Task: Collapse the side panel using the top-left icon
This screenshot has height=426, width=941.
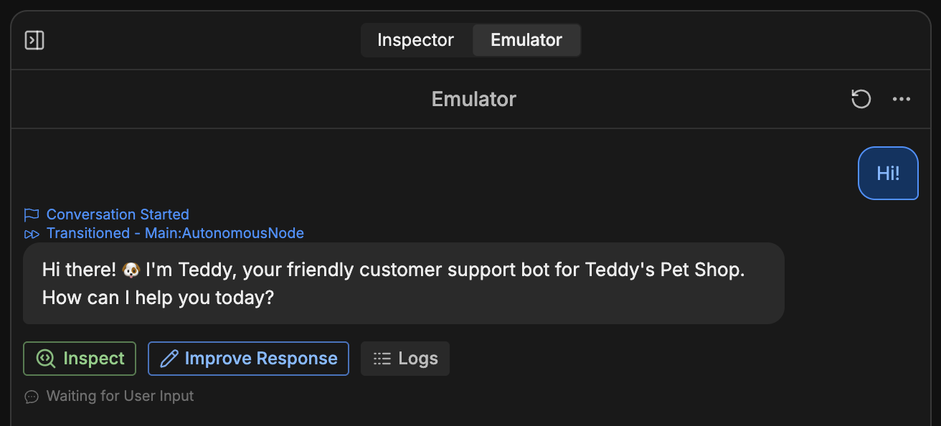Action: [x=34, y=39]
